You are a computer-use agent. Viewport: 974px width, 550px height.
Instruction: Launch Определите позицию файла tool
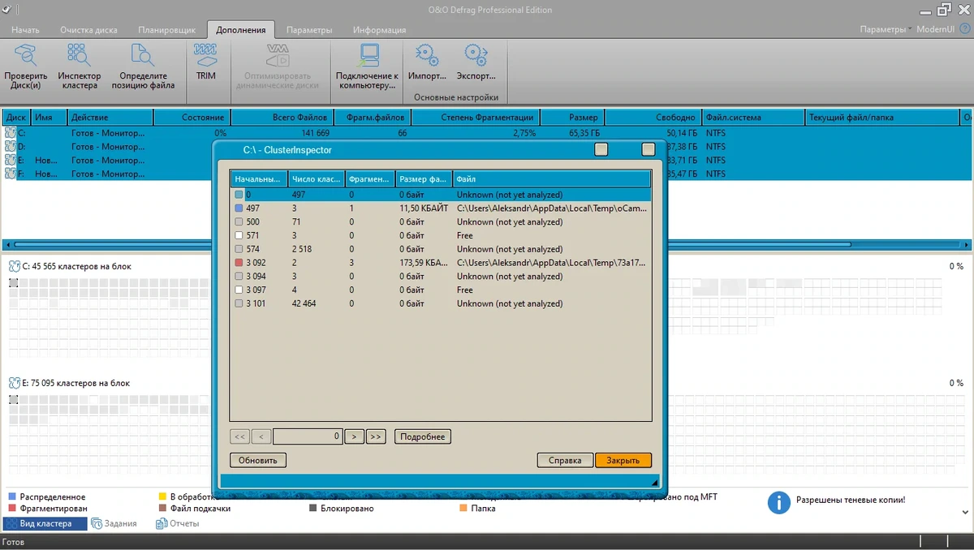click(142, 67)
